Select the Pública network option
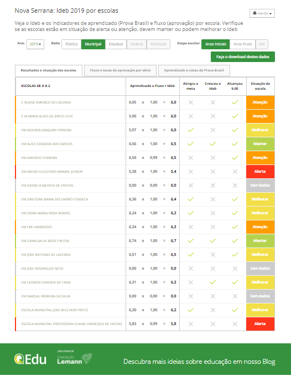Image resolution: width=291 pixels, height=381 pixels. (71, 44)
